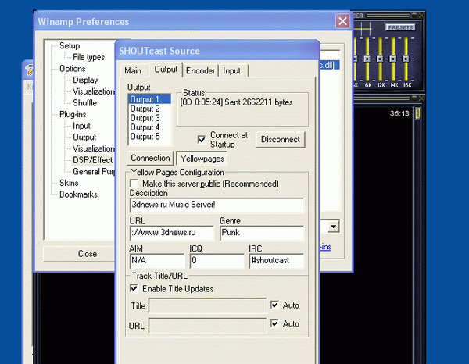Image resolution: width=469 pixels, height=364 pixels.
Task: Open the dropdown arrow behind the SHOUTcast dialog
Action: (334, 227)
